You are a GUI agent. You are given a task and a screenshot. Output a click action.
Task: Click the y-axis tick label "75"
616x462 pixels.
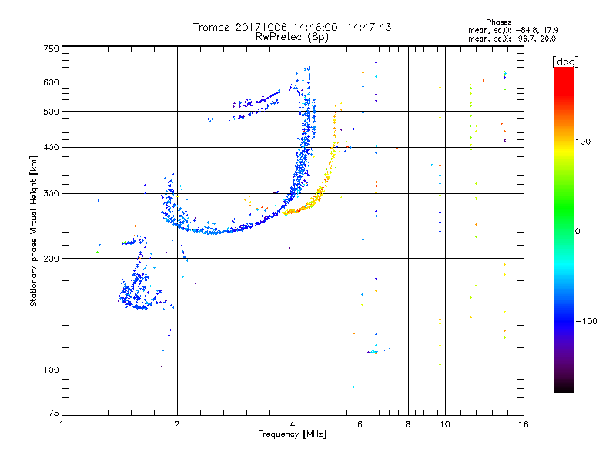tap(54, 413)
